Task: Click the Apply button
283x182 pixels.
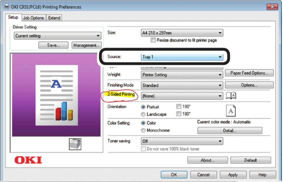Action: pyautogui.click(x=233, y=174)
